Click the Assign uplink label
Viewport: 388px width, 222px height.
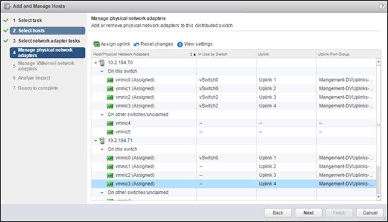(115, 44)
